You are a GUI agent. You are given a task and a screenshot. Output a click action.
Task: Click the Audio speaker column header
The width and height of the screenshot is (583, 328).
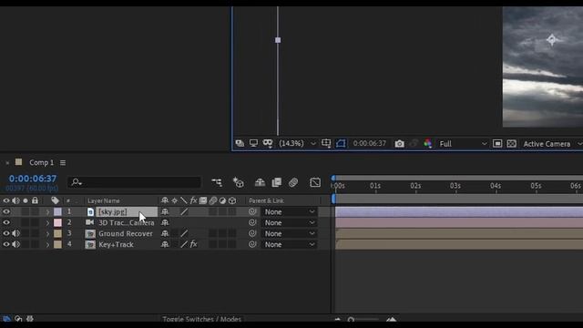pos(15,200)
